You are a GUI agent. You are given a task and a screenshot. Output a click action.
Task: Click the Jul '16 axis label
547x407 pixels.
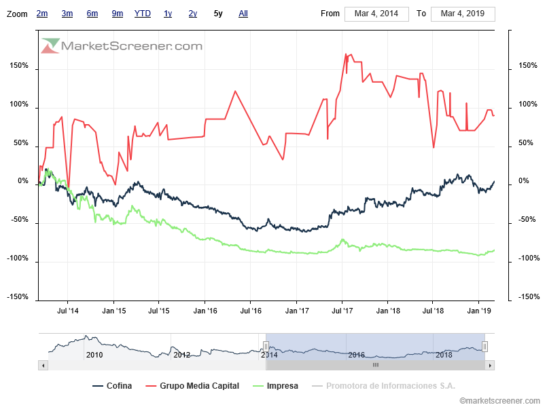(x=251, y=311)
